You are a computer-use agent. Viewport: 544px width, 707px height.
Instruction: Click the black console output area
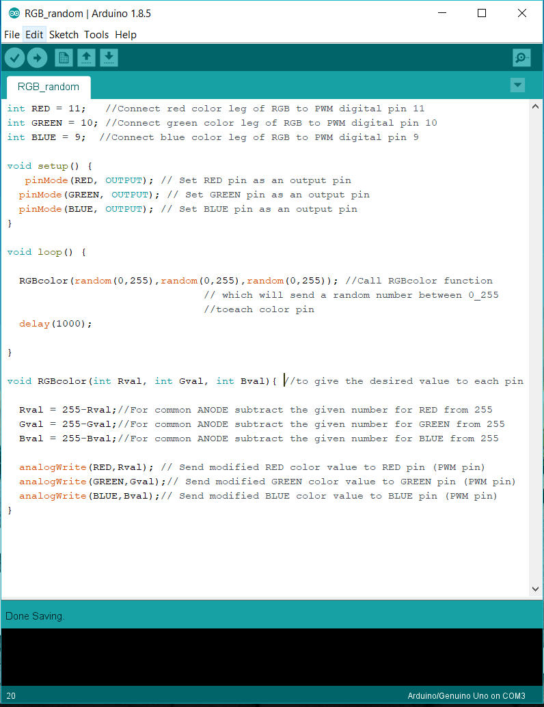pyautogui.click(x=272, y=657)
